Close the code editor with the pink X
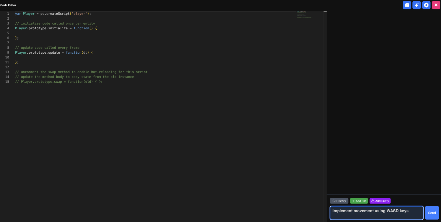The height and width of the screenshot is (222, 441). tap(436, 5)
